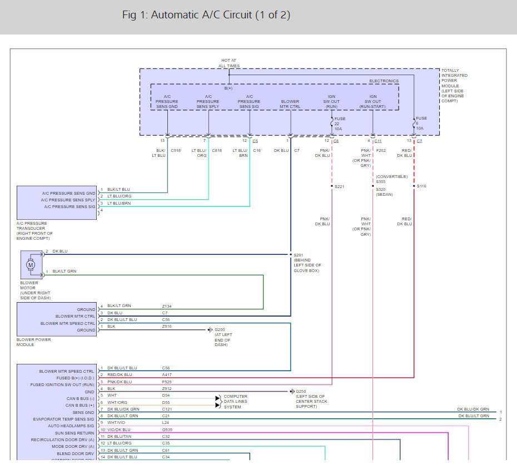Open the underlined C7 reference beside pin 13
Viewport: 517px width, 474px height.
tap(419, 141)
